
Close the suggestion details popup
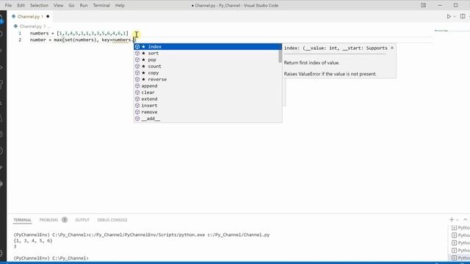(x=392, y=48)
